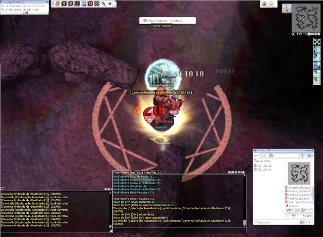Click the second blue buff icon below swords
The height and width of the screenshot is (237, 323).
coord(317,57)
